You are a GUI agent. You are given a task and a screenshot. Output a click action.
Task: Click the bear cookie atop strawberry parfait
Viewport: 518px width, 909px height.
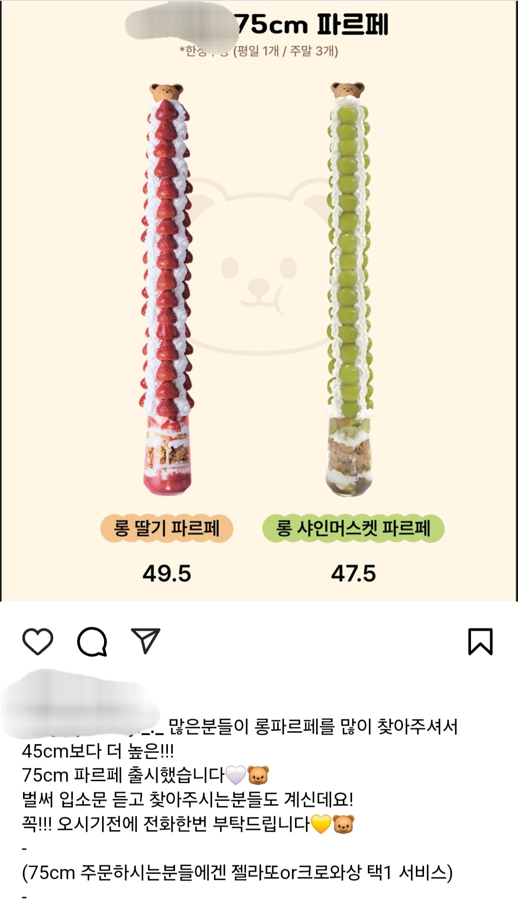click(166, 92)
